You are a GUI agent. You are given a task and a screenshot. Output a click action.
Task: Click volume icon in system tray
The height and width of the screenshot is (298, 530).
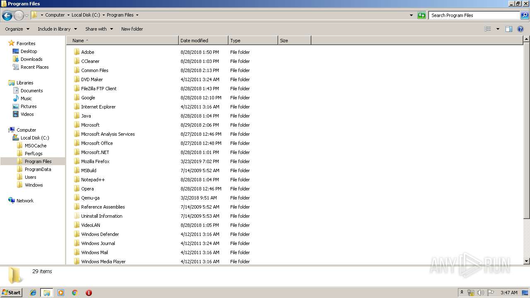point(480,293)
